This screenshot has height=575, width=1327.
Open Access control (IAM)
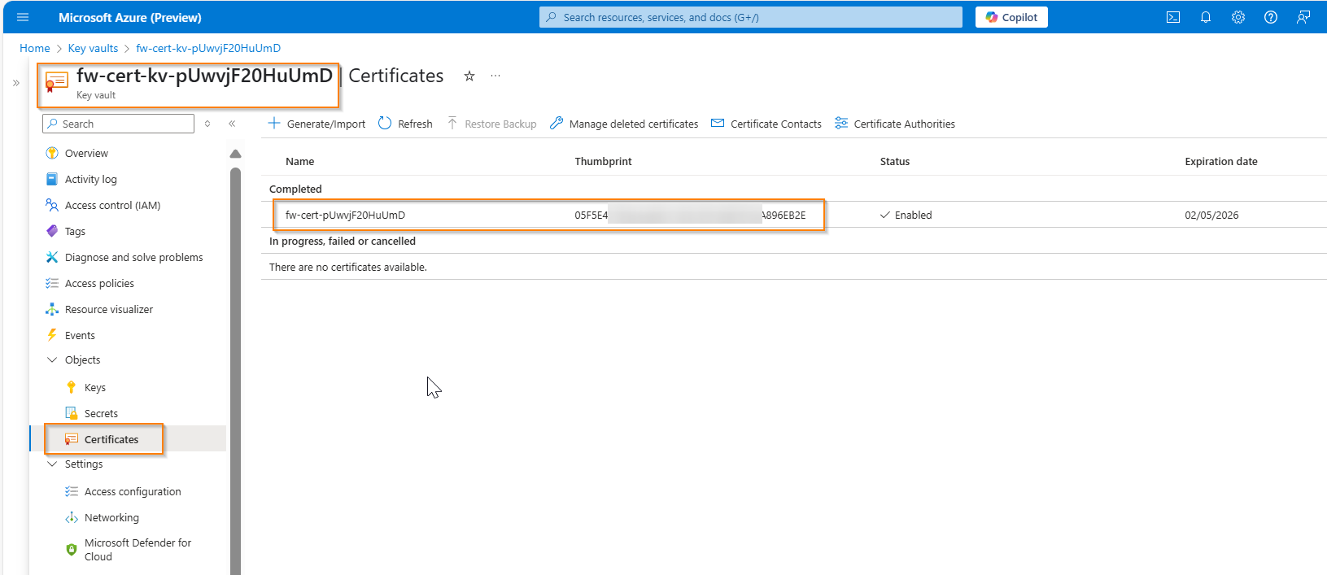click(112, 205)
